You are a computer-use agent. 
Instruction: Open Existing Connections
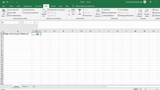click(30, 13)
